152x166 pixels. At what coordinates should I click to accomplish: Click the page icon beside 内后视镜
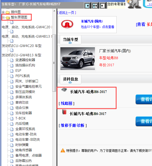point(12,124)
